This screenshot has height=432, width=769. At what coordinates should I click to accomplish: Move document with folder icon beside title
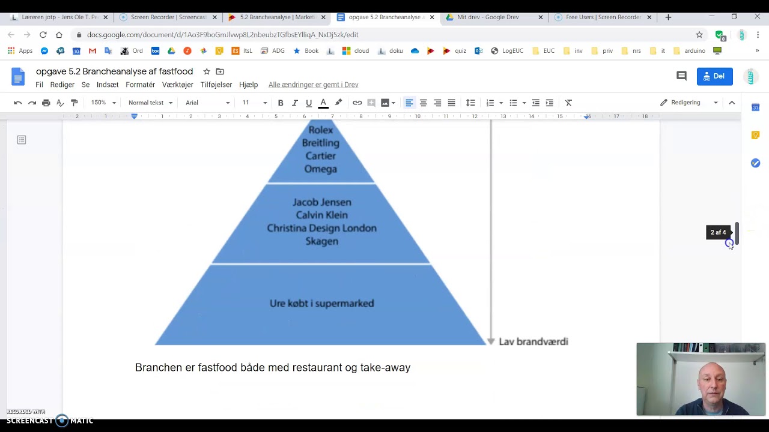[220, 71]
